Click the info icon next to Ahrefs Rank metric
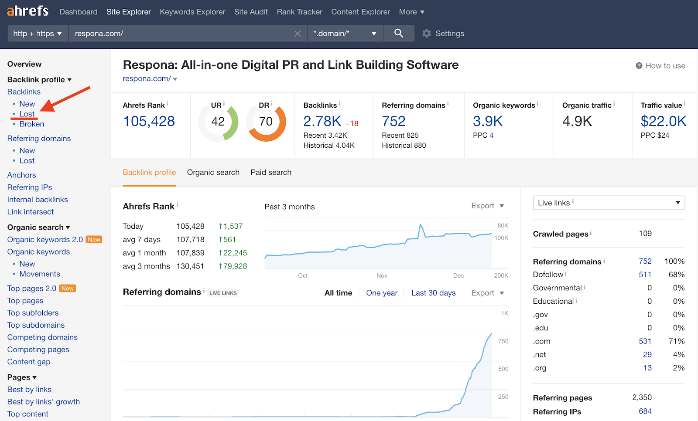 (167, 104)
